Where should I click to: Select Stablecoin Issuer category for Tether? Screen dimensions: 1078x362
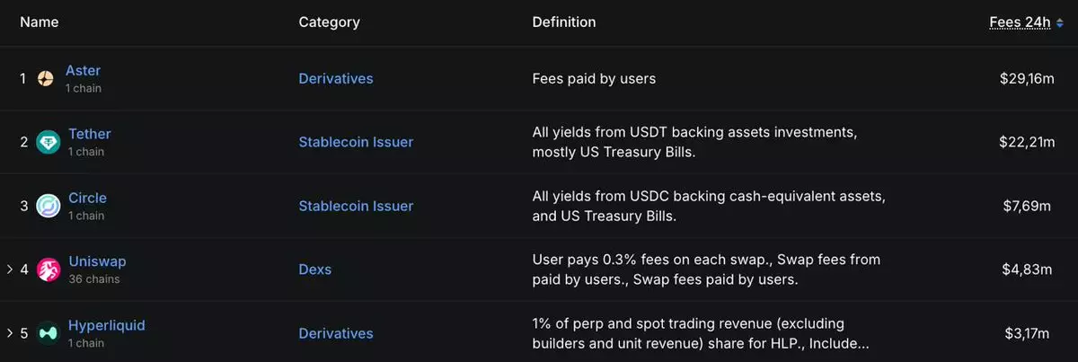coord(356,142)
